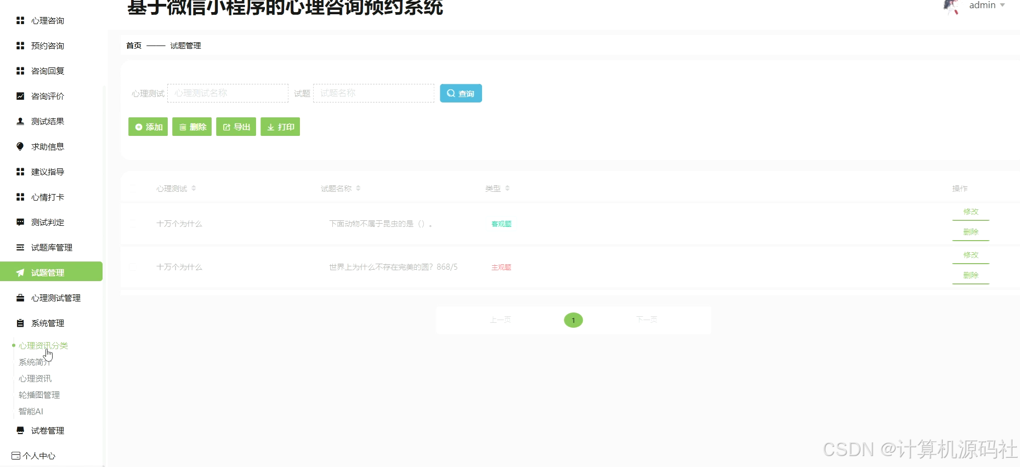Click the chart icon for 咨询评价
This screenshot has width=1020, height=467.
pos(20,96)
